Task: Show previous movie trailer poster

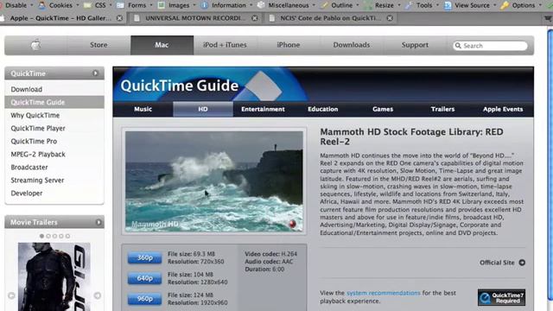Action: tap(11, 295)
